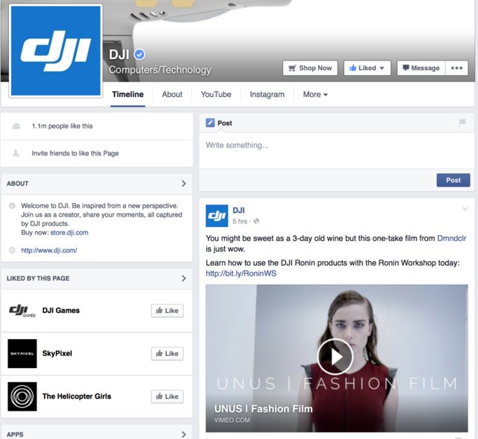Click the Shop Now button

pyautogui.click(x=310, y=68)
